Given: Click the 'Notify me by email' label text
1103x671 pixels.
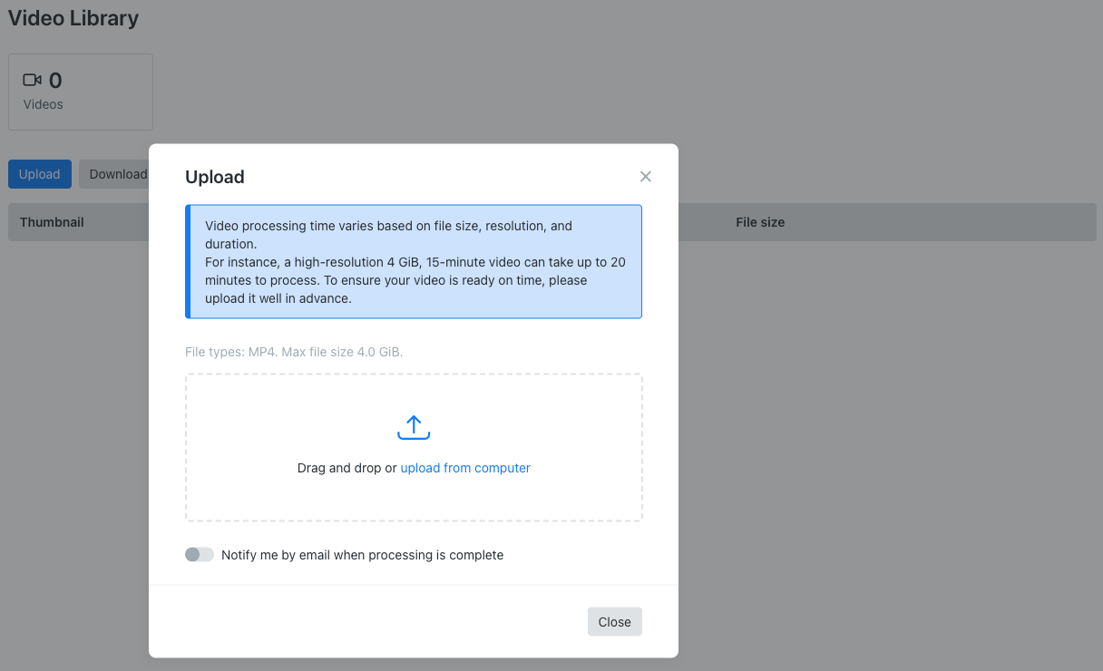Looking at the screenshot, I should [362, 555].
